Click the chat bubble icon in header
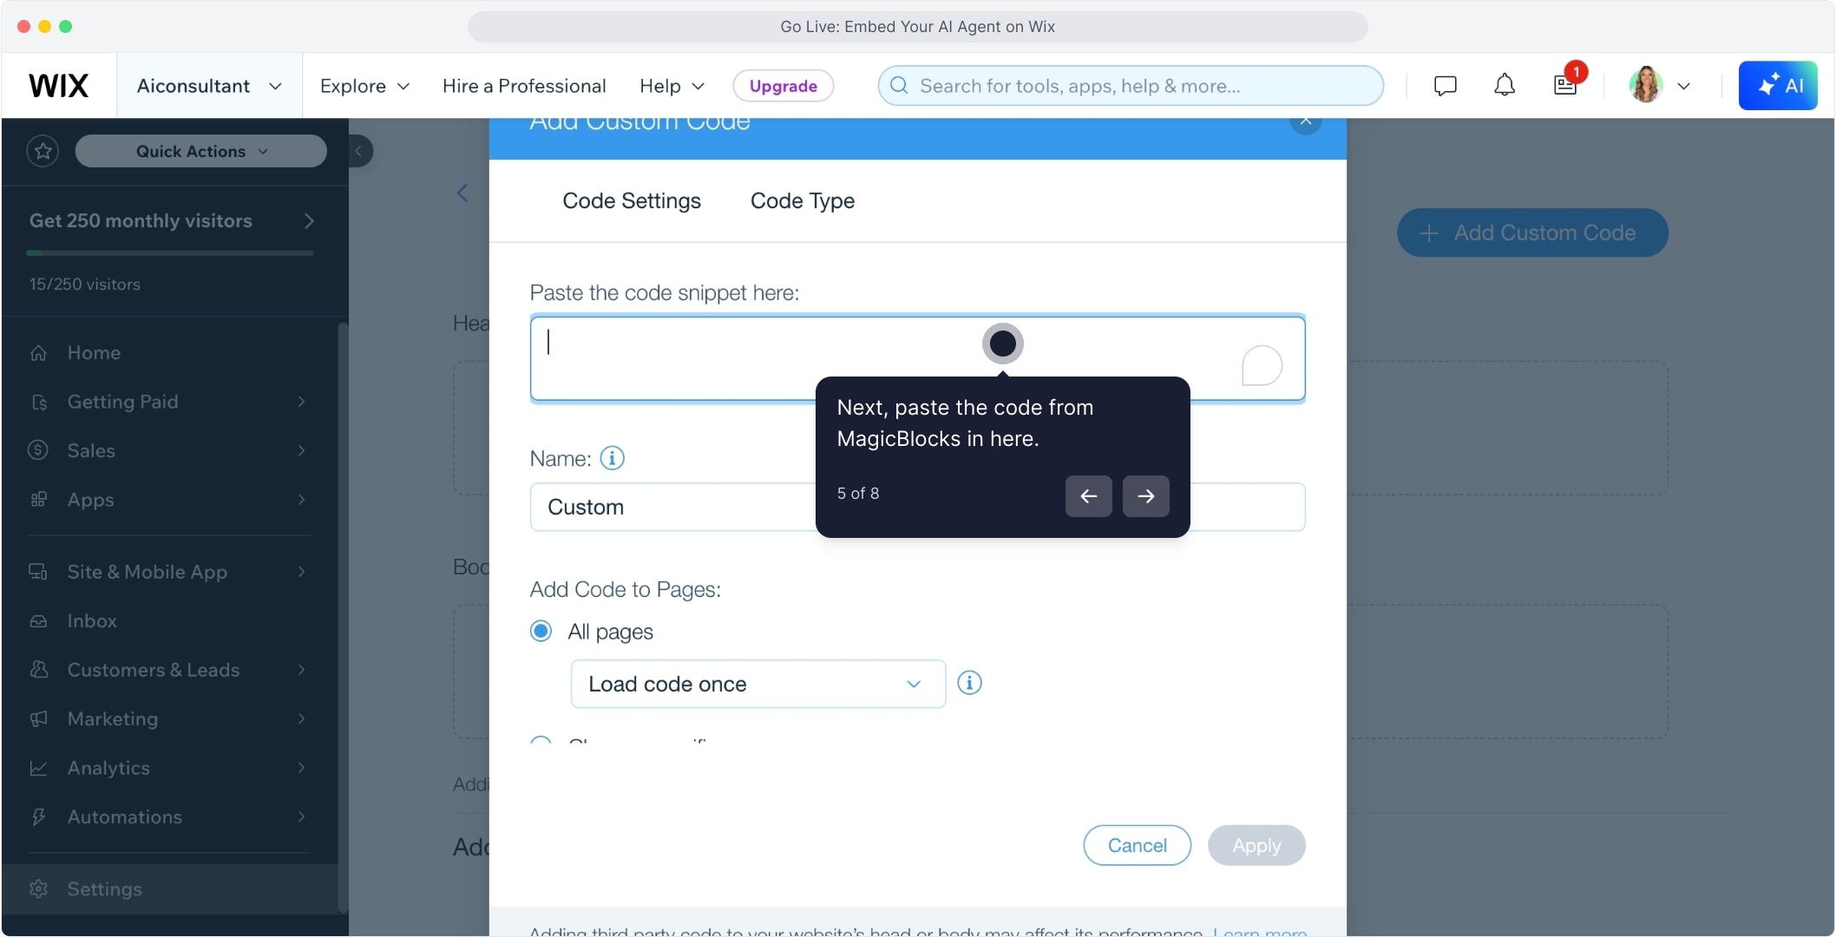This screenshot has width=1836, height=937. tap(1445, 86)
